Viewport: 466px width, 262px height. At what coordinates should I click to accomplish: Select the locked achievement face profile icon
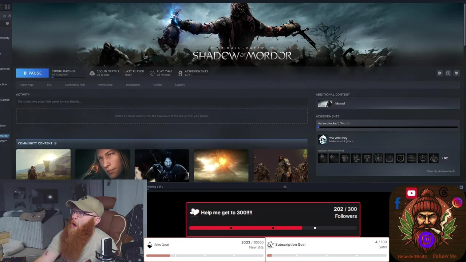tap(345, 158)
